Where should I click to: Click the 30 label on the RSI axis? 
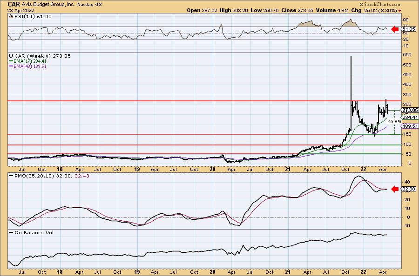pyautogui.click(x=405, y=39)
